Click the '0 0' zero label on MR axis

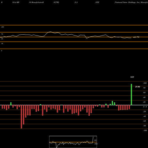(145, 107)
